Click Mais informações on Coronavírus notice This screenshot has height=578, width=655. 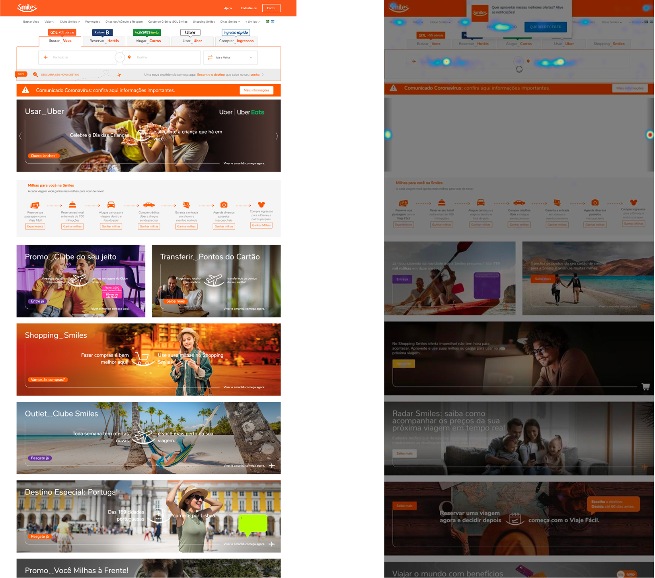[x=257, y=90]
